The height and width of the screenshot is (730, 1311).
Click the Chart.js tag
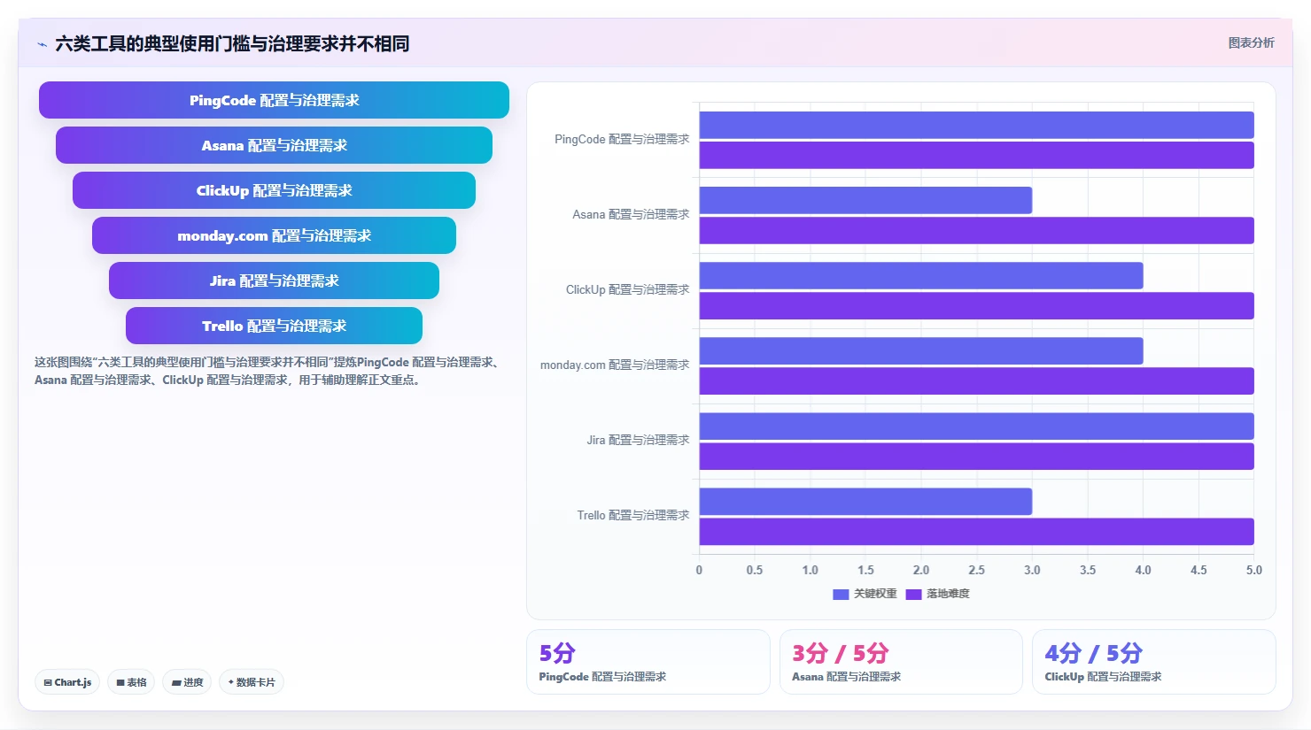[x=67, y=682]
